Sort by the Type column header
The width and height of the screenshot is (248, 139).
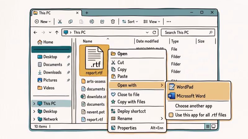(x=175, y=41)
